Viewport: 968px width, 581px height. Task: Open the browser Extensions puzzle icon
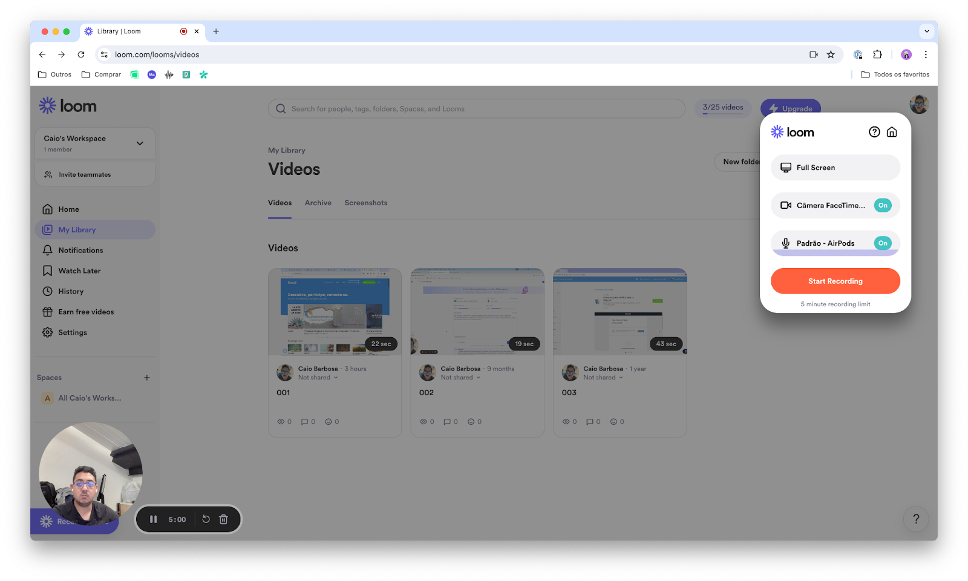(x=877, y=54)
